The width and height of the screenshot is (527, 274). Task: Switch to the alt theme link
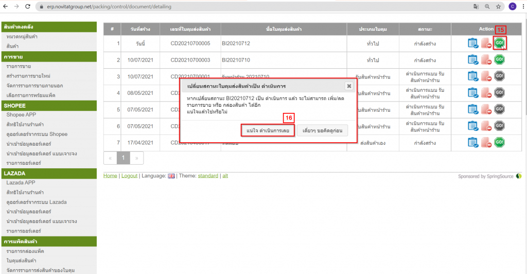[225, 176]
